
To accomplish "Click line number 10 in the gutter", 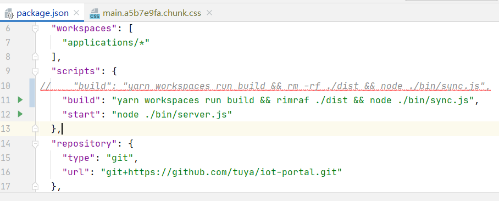I will (5, 86).
